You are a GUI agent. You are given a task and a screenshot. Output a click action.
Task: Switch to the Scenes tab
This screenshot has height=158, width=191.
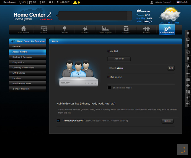pyautogui.click(x=85, y=30)
